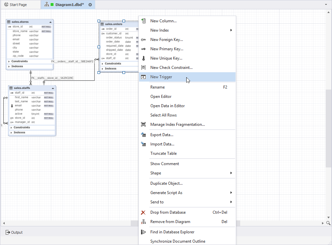Click scroll down arrow on vertical scrollbar
332x245 pixels.
tap(329, 217)
